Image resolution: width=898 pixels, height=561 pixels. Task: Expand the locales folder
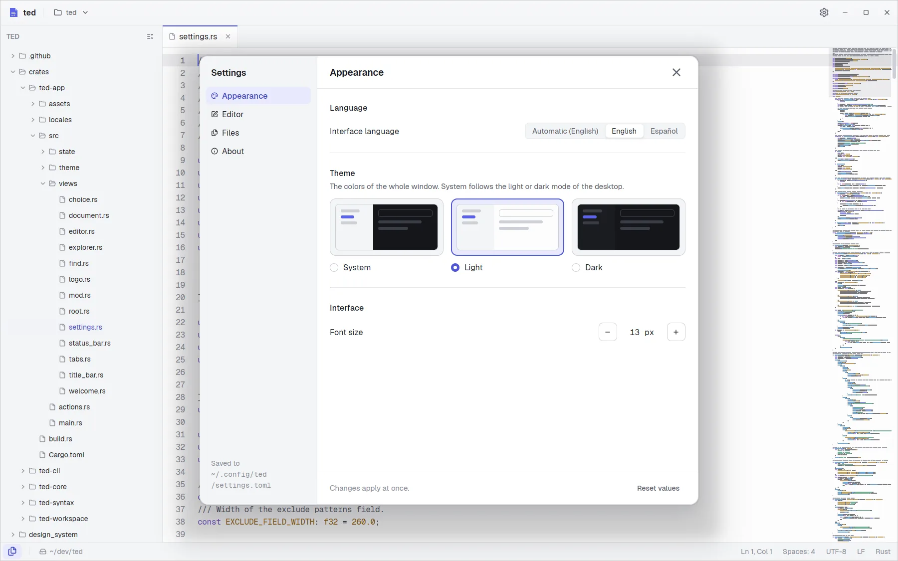pos(33,120)
